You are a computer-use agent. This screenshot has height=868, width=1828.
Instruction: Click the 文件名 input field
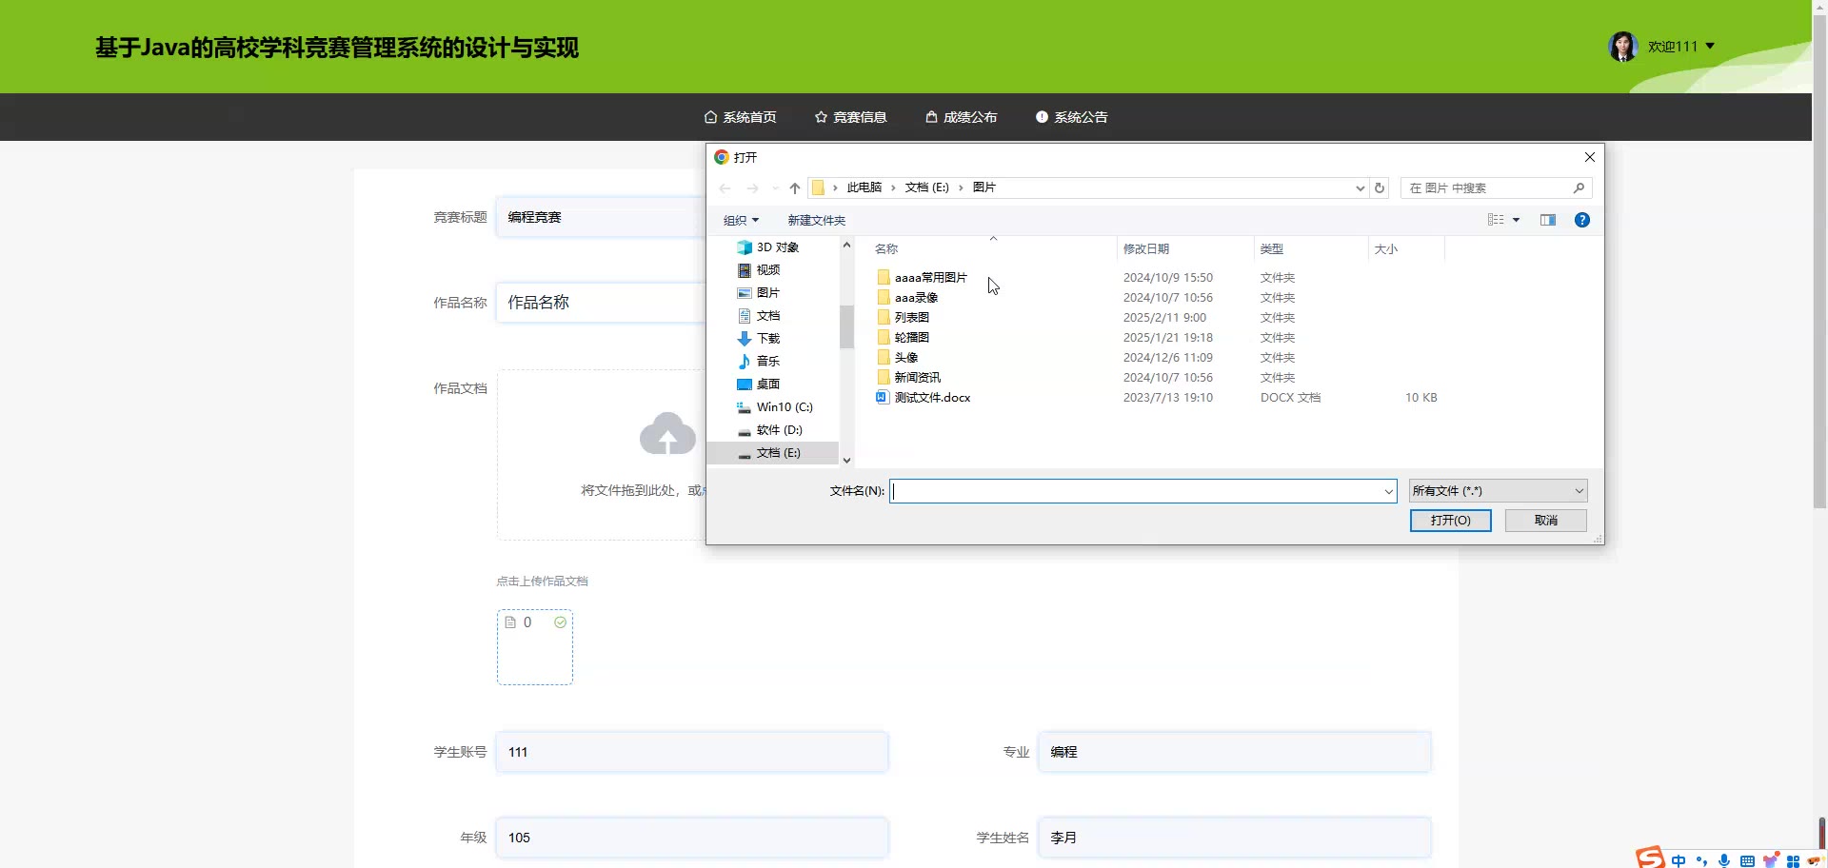point(1135,491)
